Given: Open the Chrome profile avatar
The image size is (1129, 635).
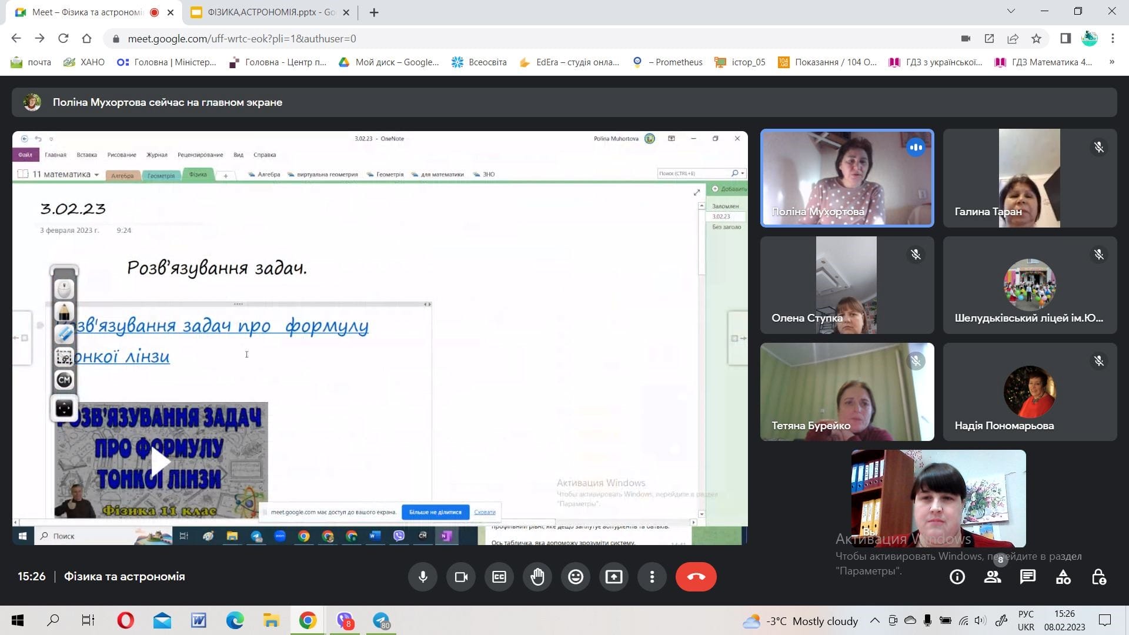Looking at the screenshot, I should pos(1090,39).
